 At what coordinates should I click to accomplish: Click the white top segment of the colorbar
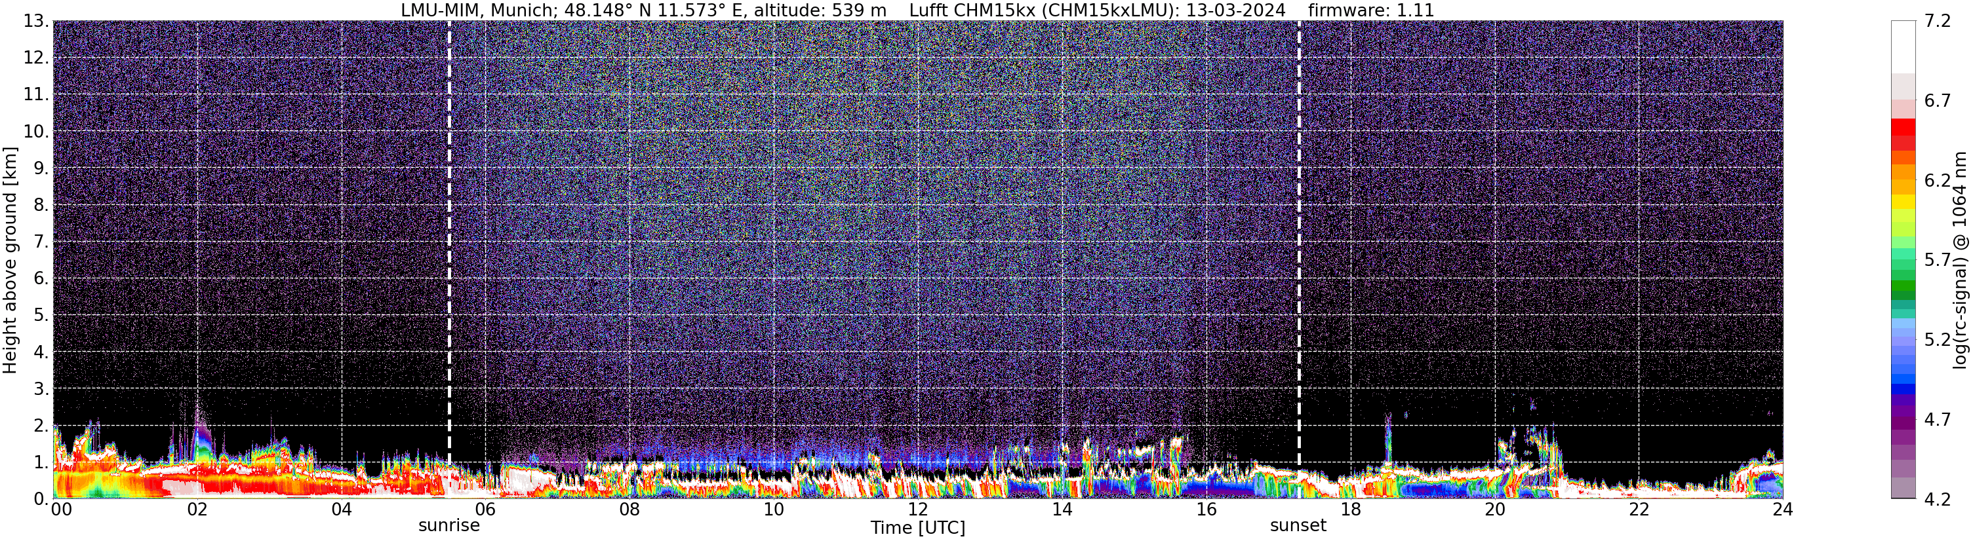click(1903, 47)
